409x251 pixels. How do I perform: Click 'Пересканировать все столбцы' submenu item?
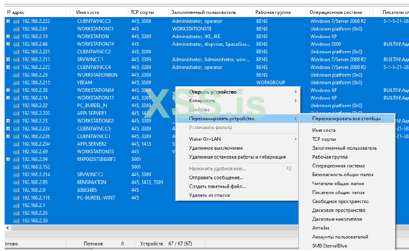[x=347, y=119]
